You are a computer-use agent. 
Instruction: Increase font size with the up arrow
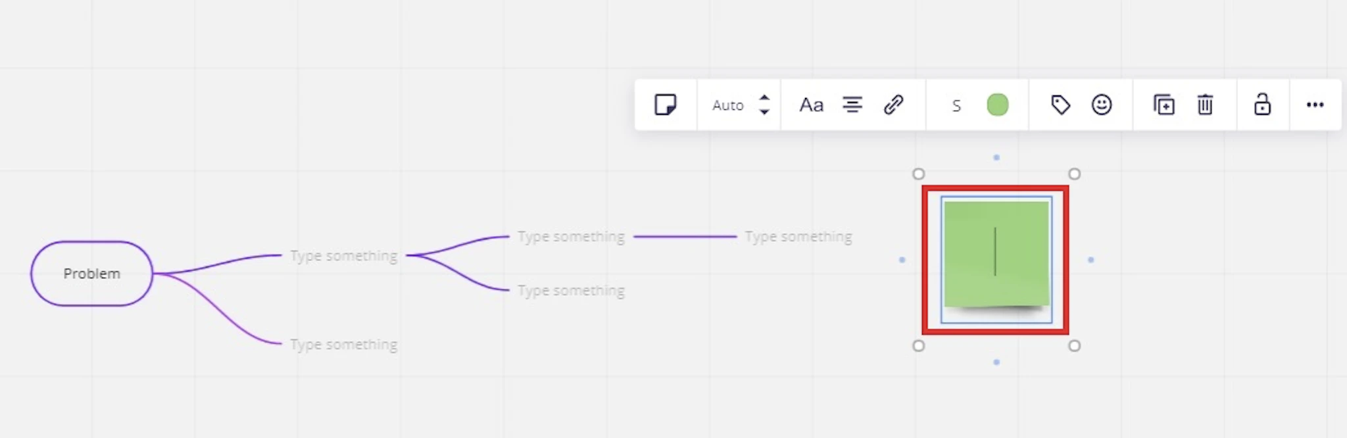pyautogui.click(x=764, y=98)
